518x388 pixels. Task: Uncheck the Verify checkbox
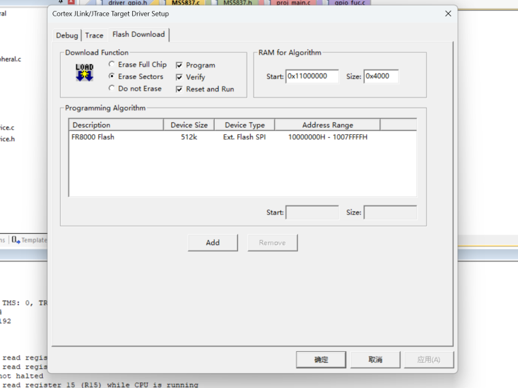pyautogui.click(x=179, y=78)
